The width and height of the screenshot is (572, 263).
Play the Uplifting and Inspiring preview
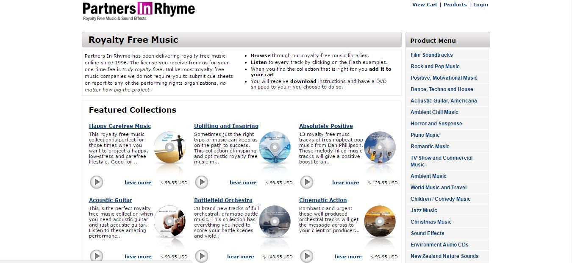click(202, 182)
